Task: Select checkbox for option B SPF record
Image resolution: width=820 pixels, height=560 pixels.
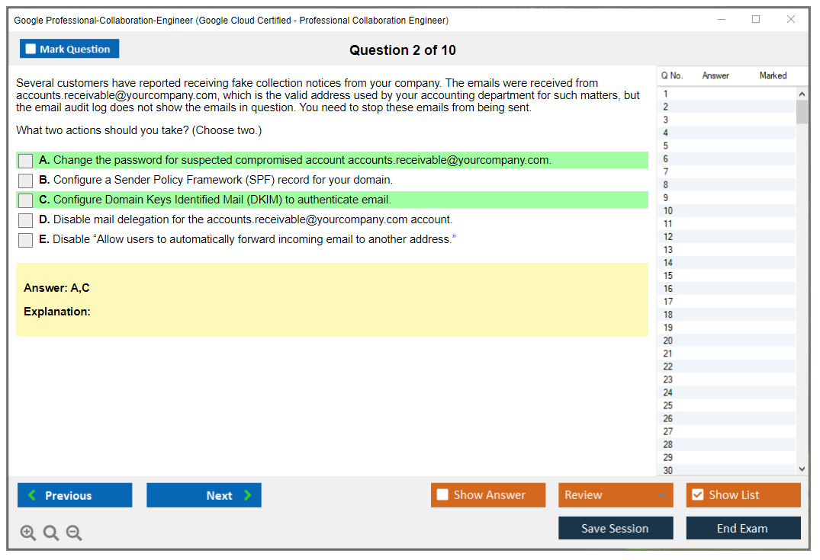Action: (26, 181)
